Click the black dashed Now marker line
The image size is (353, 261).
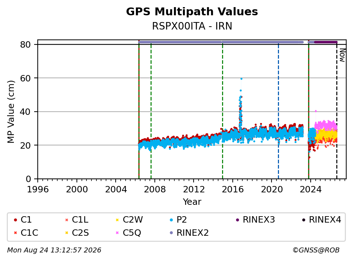[337, 110]
